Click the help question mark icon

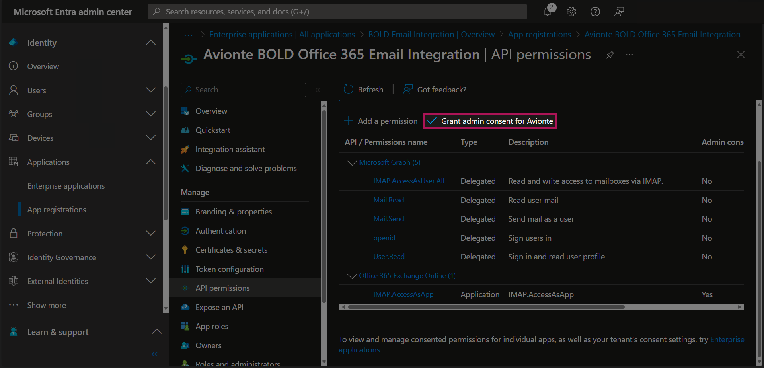(x=595, y=12)
